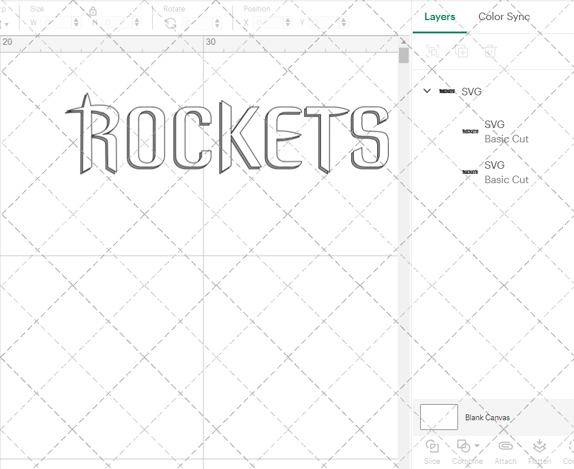Image resolution: width=574 pixels, height=469 pixels.
Task: Click the first Basic Cut layer thumbnail
Action: (x=470, y=131)
